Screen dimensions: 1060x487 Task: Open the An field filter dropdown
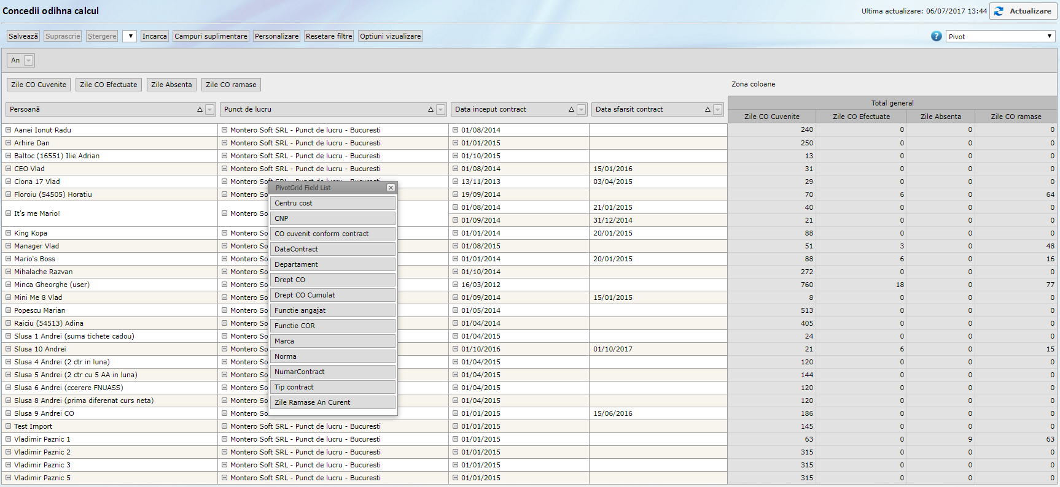[28, 60]
